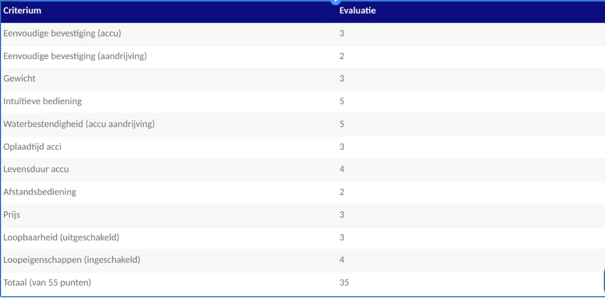Click the evaluation score for Levensduur accu
605x300 pixels.
(x=342, y=169)
